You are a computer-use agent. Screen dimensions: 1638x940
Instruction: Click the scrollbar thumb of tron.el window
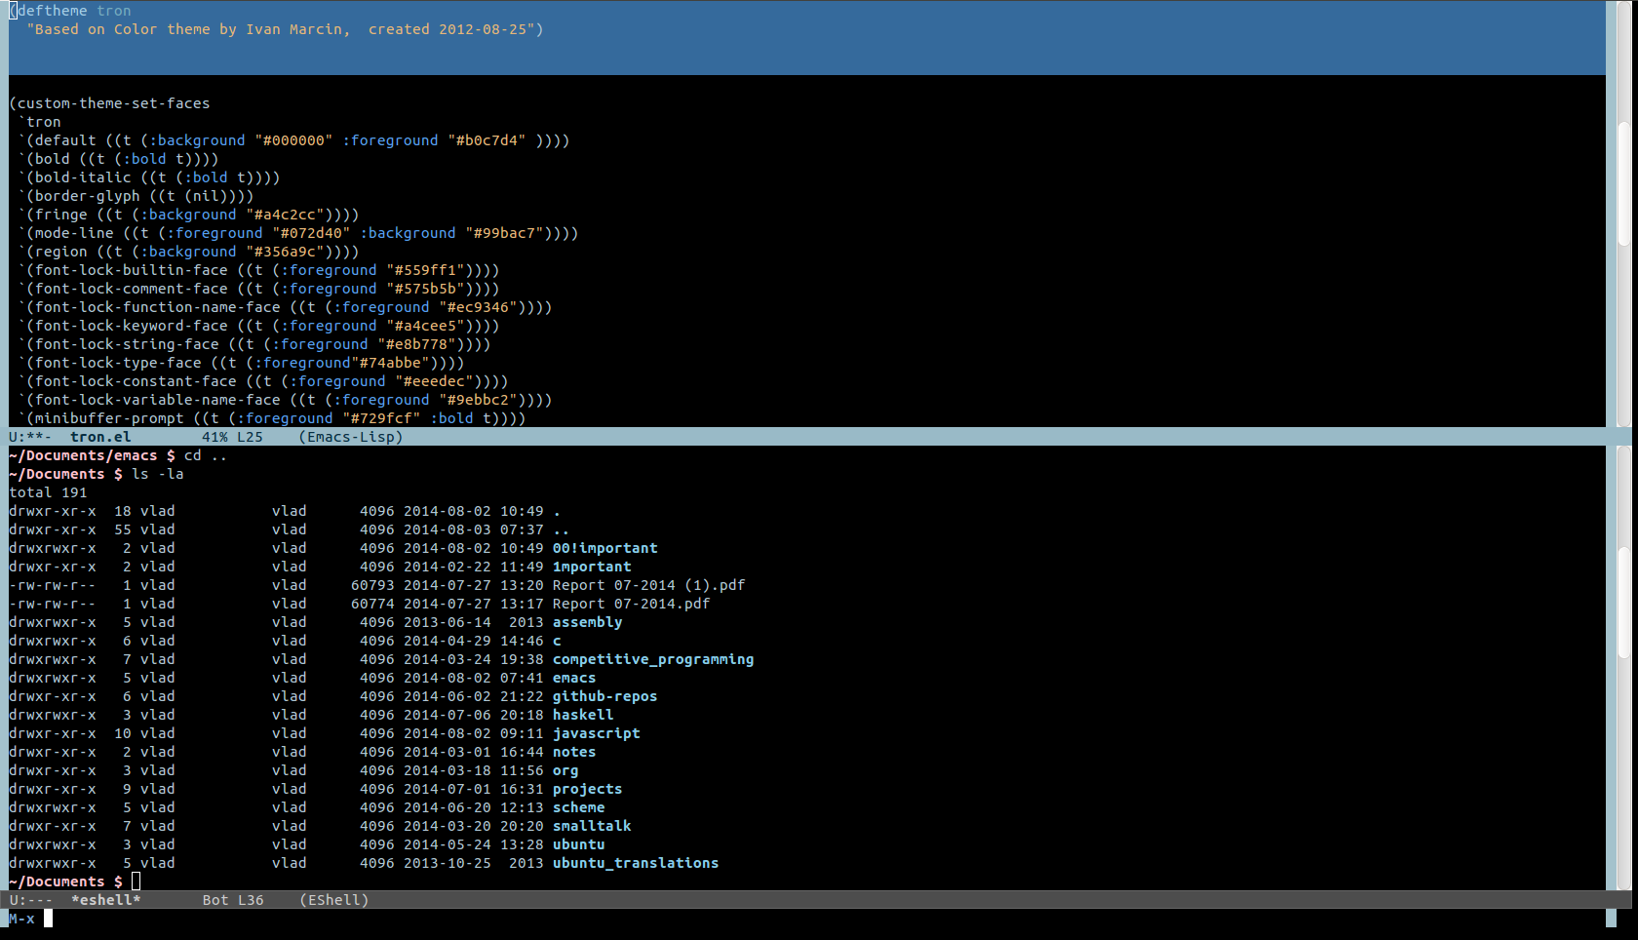[x=1624, y=185]
